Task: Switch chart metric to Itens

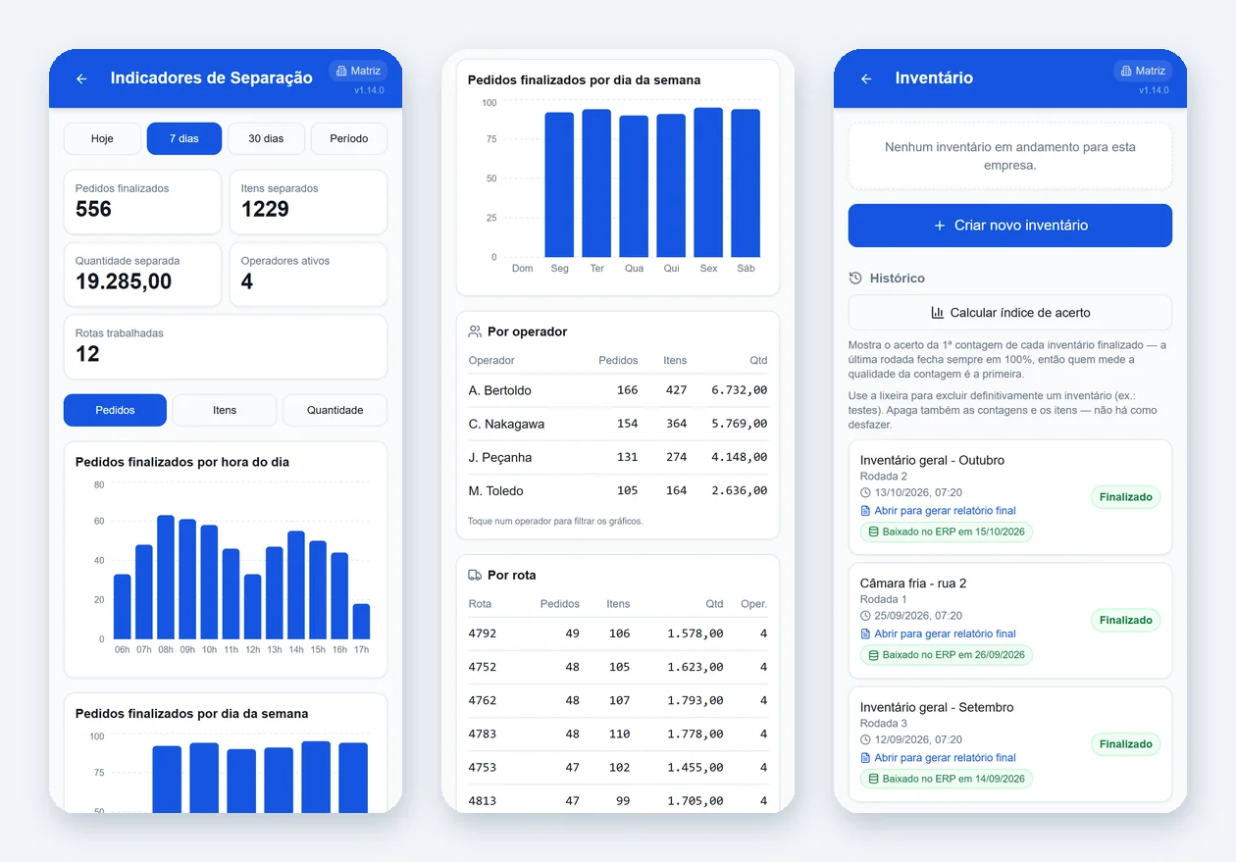Action: (x=225, y=410)
